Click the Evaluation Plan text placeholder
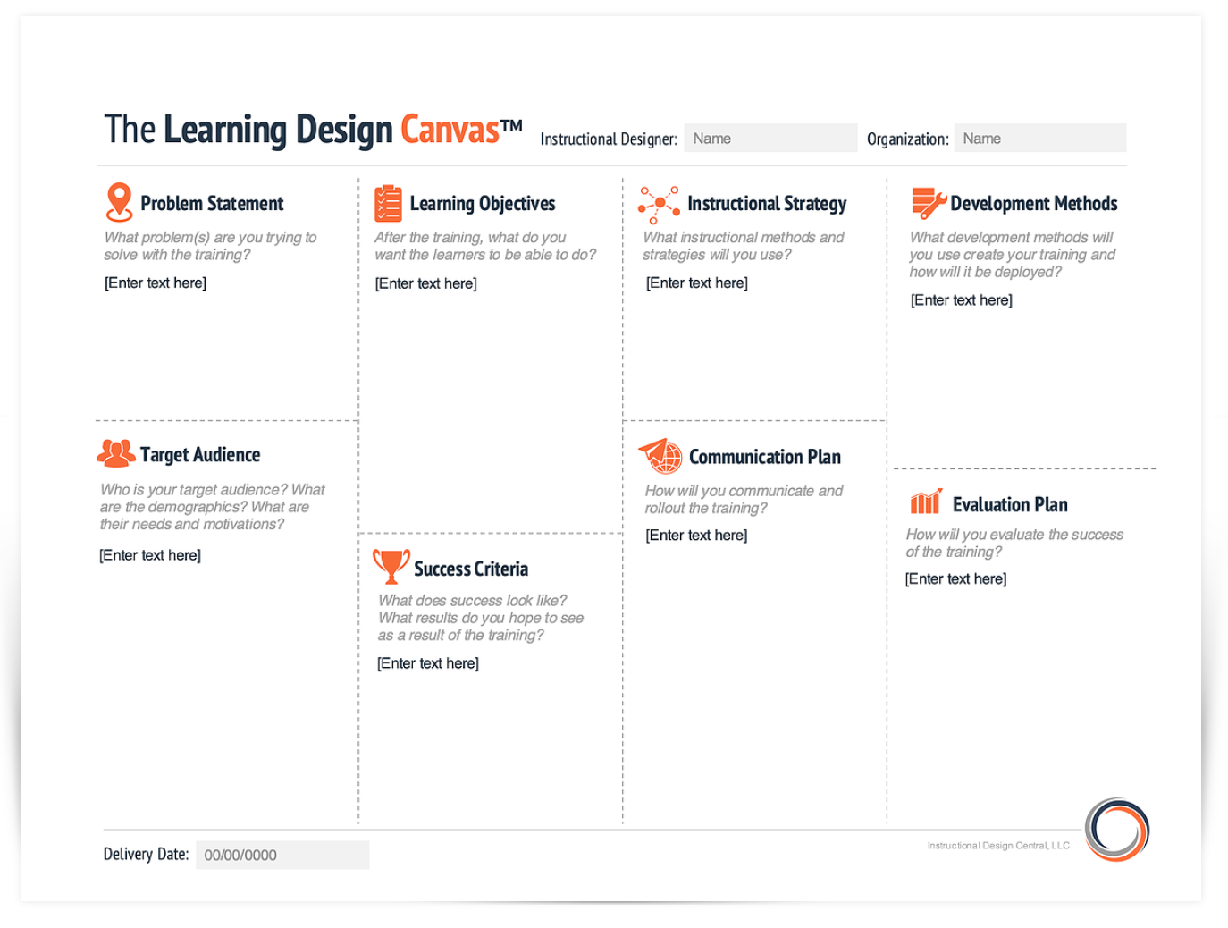The image size is (1228, 928). click(x=956, y=578)
